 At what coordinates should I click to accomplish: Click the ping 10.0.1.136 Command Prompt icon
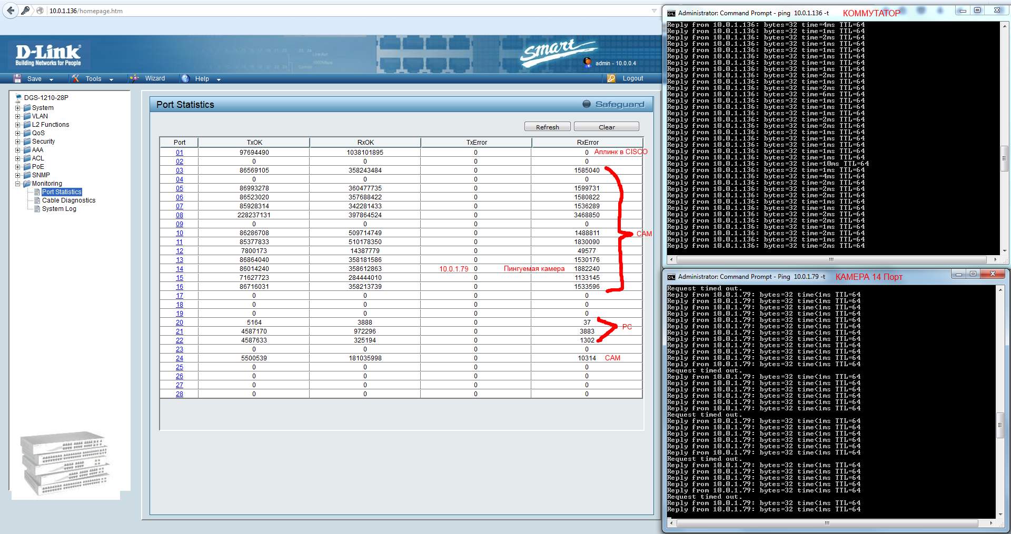point(671,13)
